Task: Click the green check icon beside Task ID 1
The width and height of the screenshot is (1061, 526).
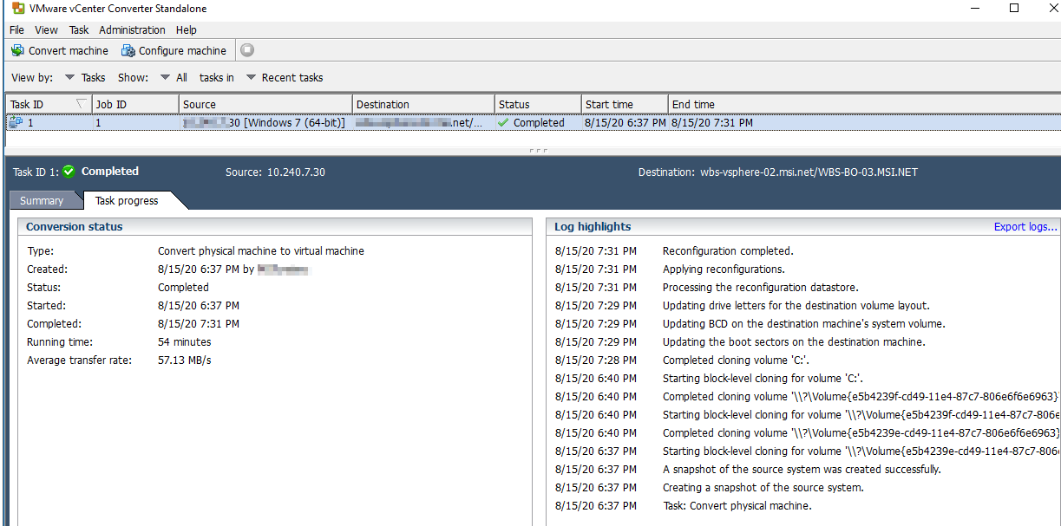Action: (69, 172)
